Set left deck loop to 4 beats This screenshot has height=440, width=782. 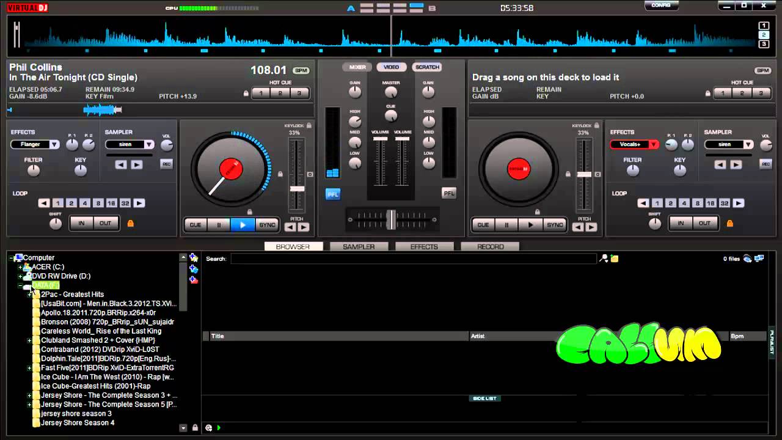pos(85,204)
